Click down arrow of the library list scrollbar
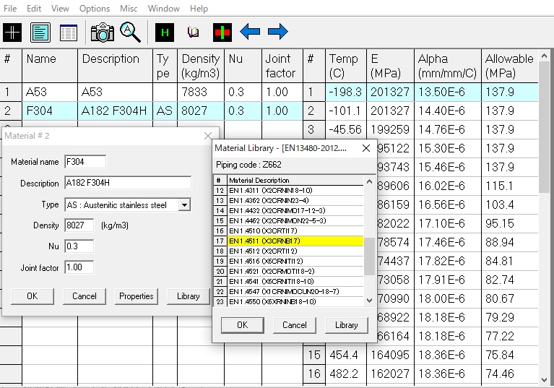554x388 pixels. point(370,301)
